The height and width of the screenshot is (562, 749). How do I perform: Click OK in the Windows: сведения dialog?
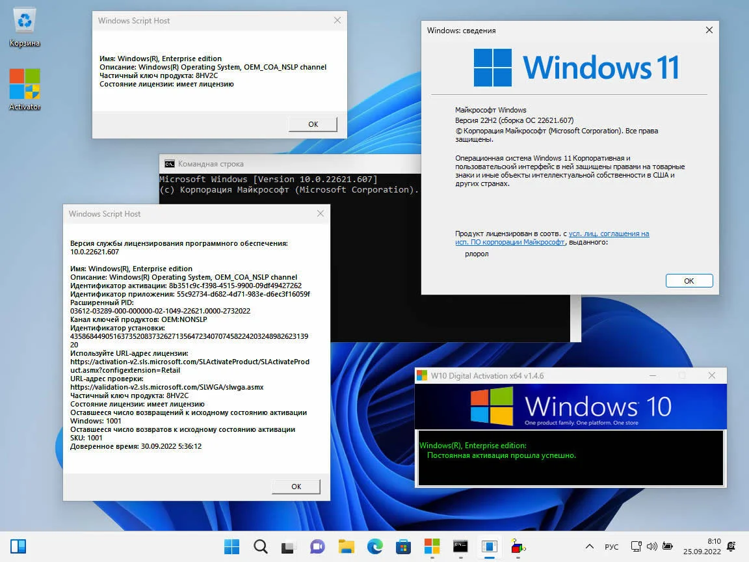click(x=689, y=281)
